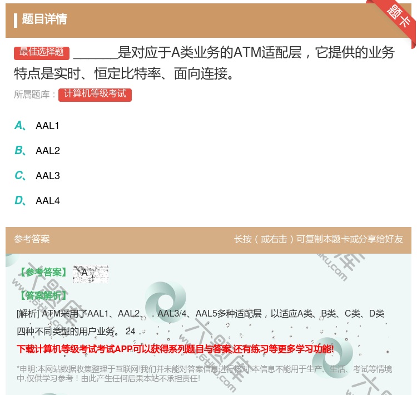
Task: Click the 【答案解析】 label
Action: [x=43, y=295]
